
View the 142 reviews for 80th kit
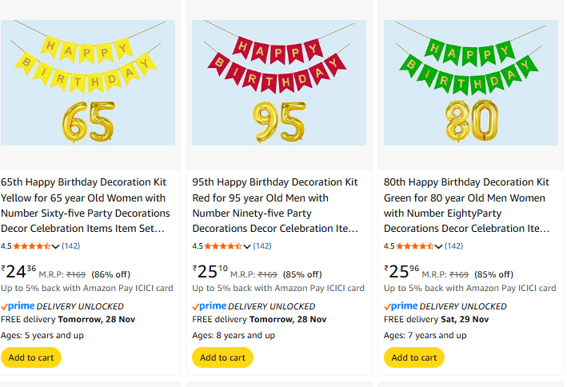coord(454,246)
